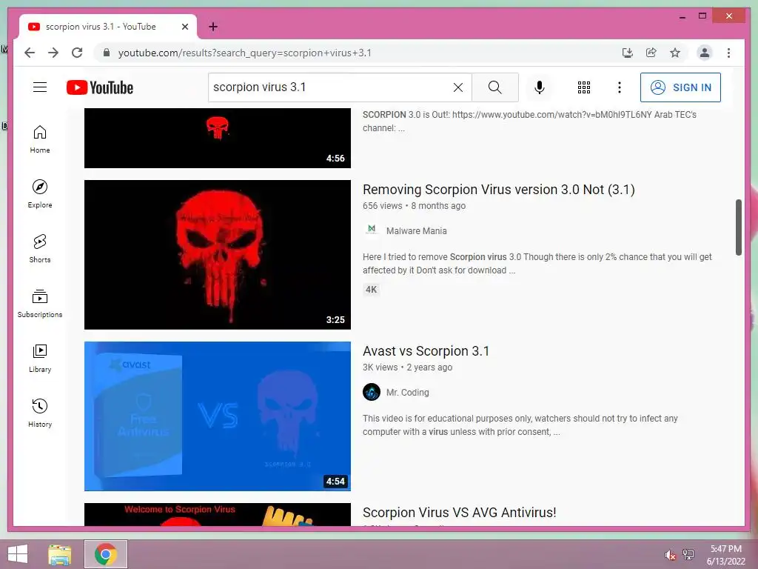
Task: Share this page from address bar
Action: click(x=651, y=53)
